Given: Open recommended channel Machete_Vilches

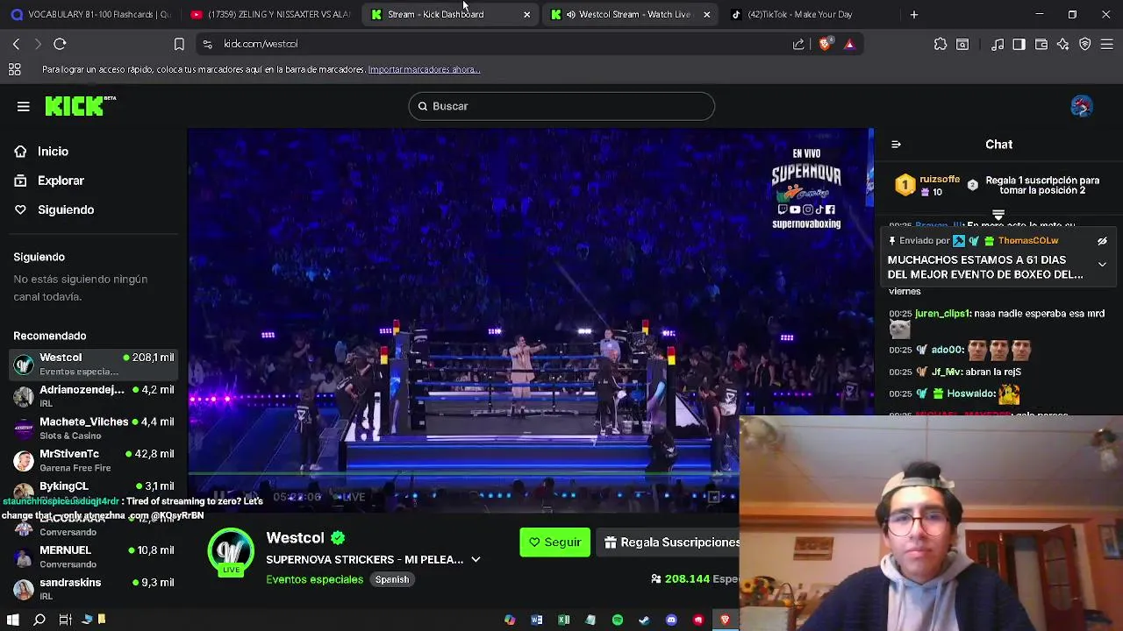Looking at the screenshot, I should [x=94, y=429].
